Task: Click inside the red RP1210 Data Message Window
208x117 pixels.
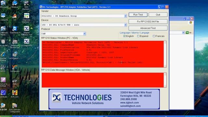Action: coord(103,80)
